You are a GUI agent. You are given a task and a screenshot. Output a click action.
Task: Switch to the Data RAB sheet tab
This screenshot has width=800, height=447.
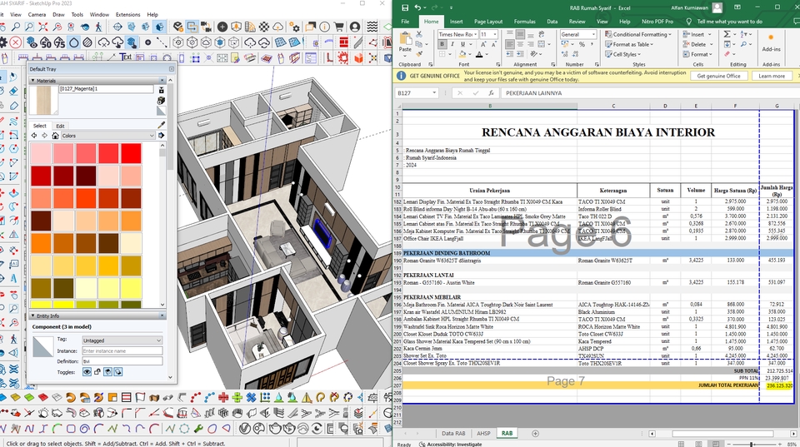tap(453, 433)
